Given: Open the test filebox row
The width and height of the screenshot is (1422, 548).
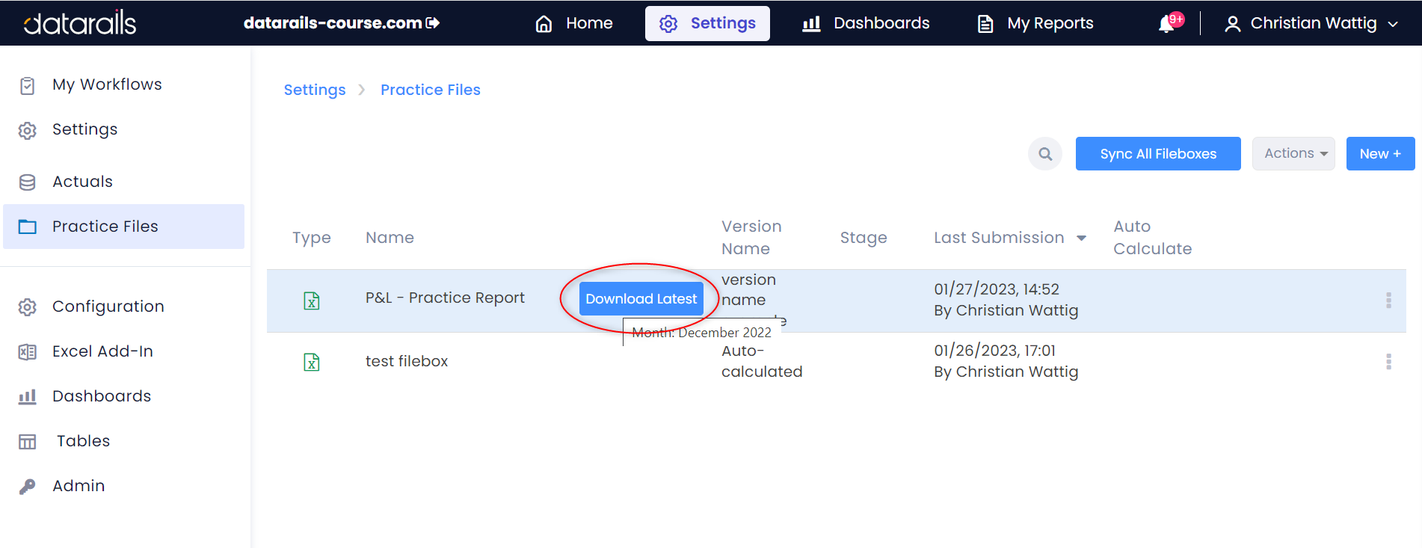Looking at the screenshot, I should pyautogui.click(x=407, y=361).
